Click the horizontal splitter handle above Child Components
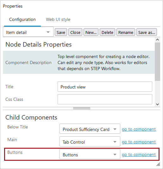The height and width of the screenshot is (169, 163). tap(82, 108)
